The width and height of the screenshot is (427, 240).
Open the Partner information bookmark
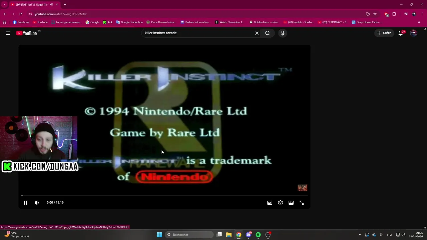coord(195,22)
